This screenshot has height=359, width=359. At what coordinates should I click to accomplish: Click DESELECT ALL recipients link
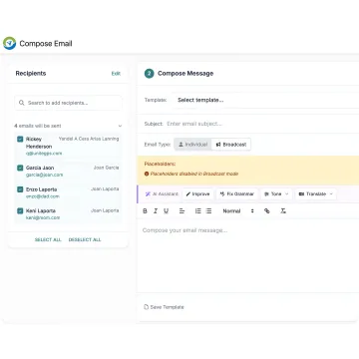85,239
